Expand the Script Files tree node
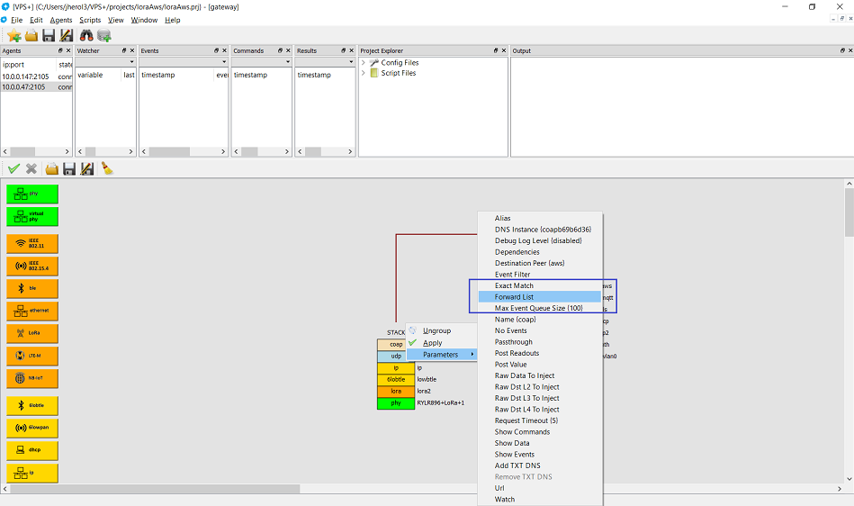The image size is (854, 506). tap(364, 74)
